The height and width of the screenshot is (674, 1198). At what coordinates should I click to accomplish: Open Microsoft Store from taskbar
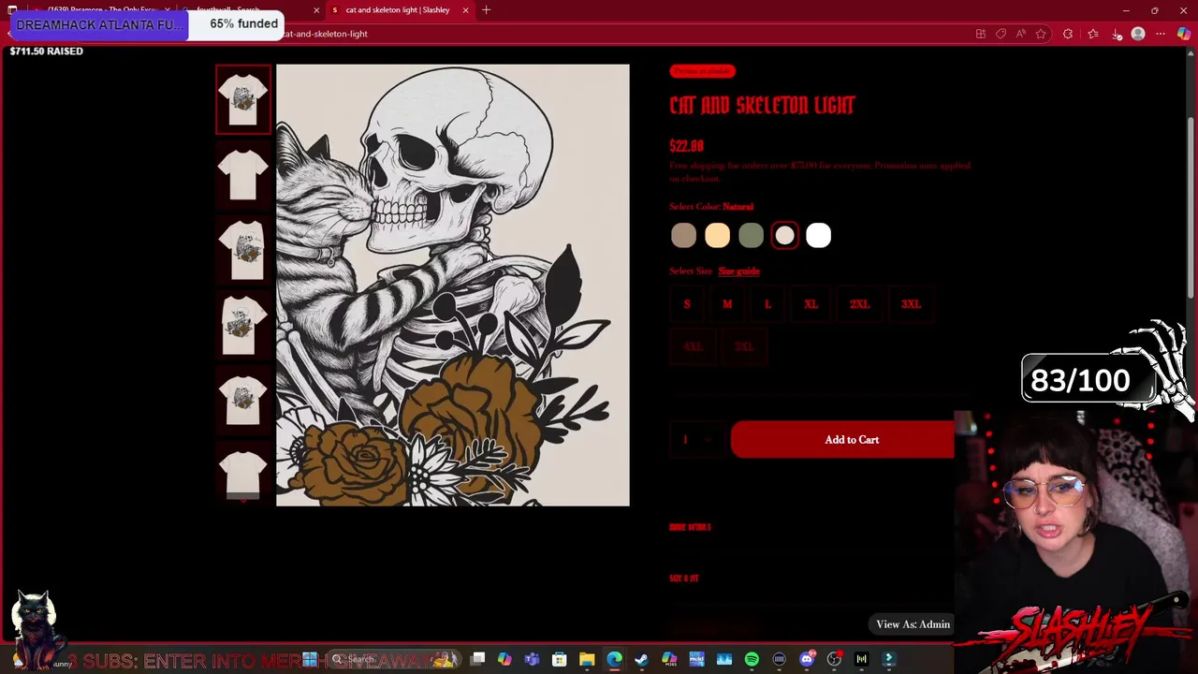559,659
